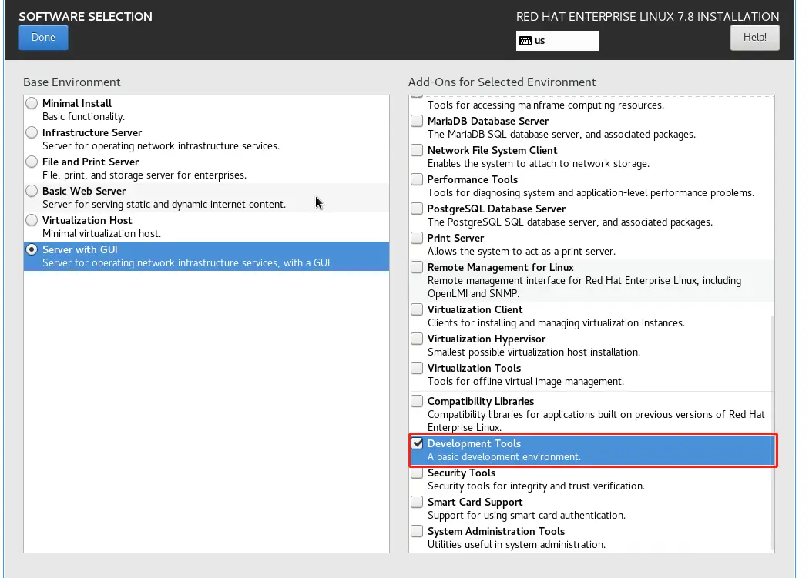Pick Basic Web Server environment

click(x=32, y=191)
